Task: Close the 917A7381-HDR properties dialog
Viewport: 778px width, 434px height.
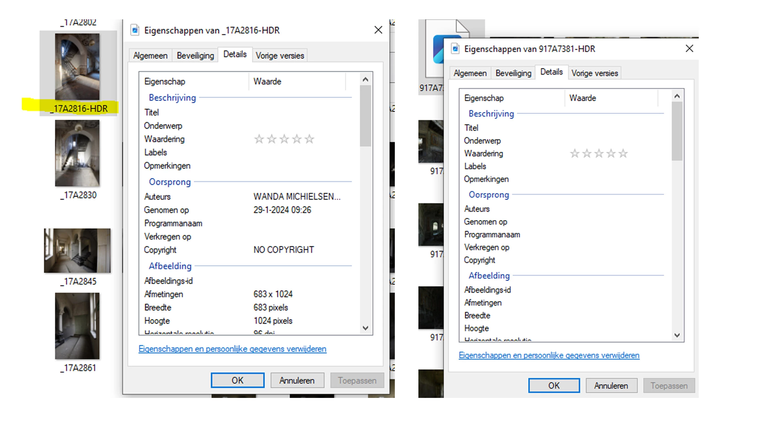Action: tap(689, 49)
